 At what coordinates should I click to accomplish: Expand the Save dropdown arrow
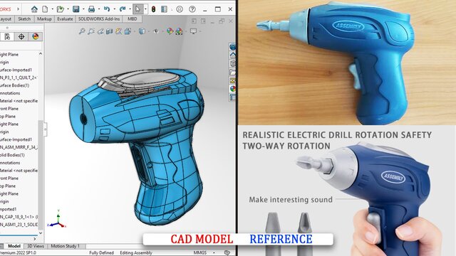click(x=83, y=9)
